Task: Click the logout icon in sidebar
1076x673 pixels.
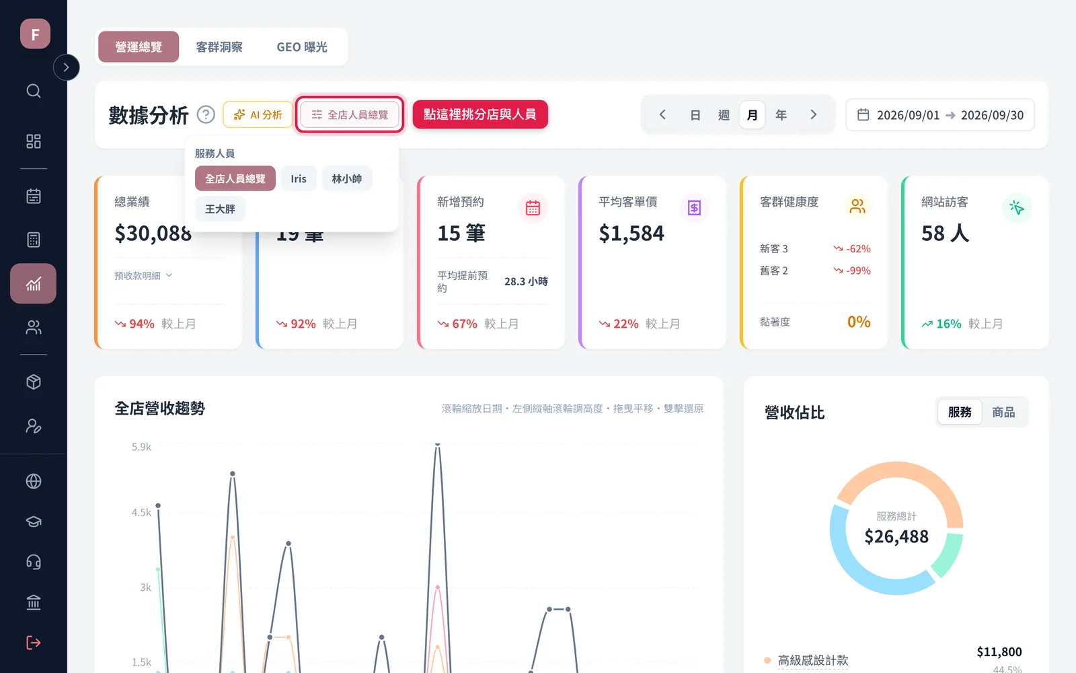Action: [x=34, y=643]
